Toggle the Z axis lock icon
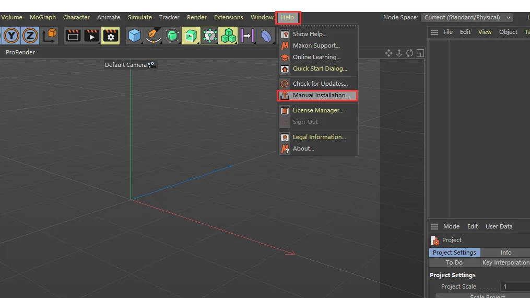 pyautogui.click(x=30, y=36)
